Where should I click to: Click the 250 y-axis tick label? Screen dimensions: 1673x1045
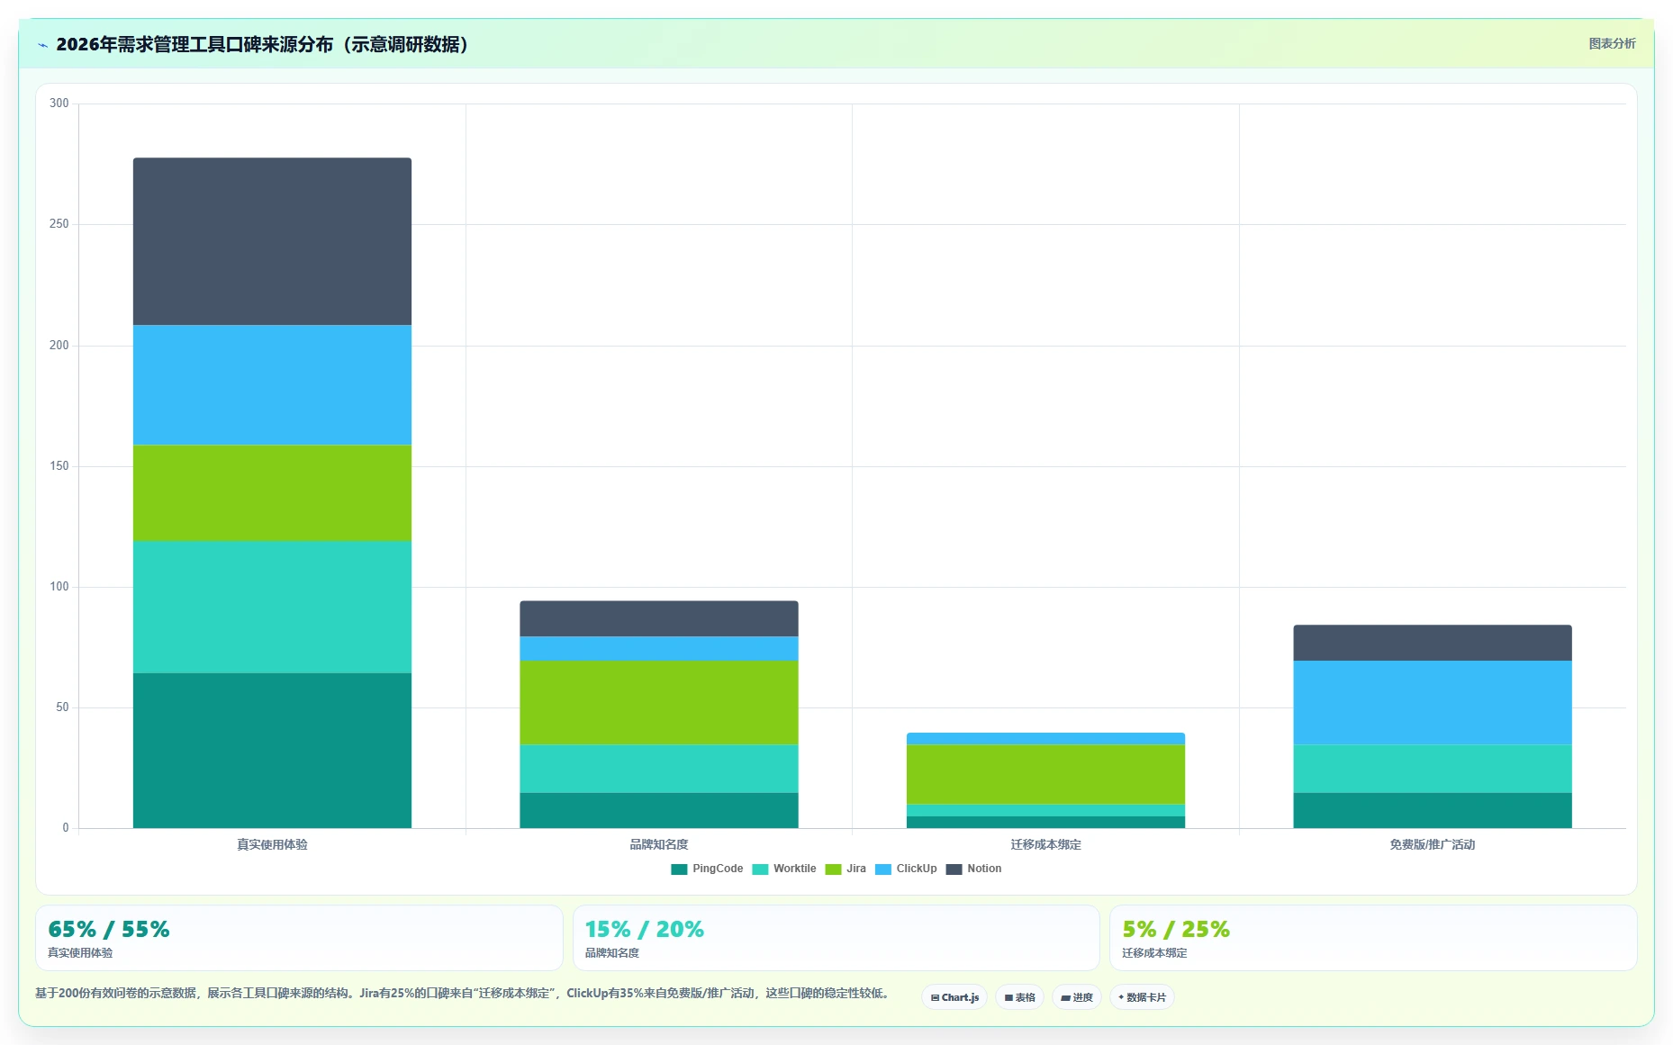(x=59, y=224)
